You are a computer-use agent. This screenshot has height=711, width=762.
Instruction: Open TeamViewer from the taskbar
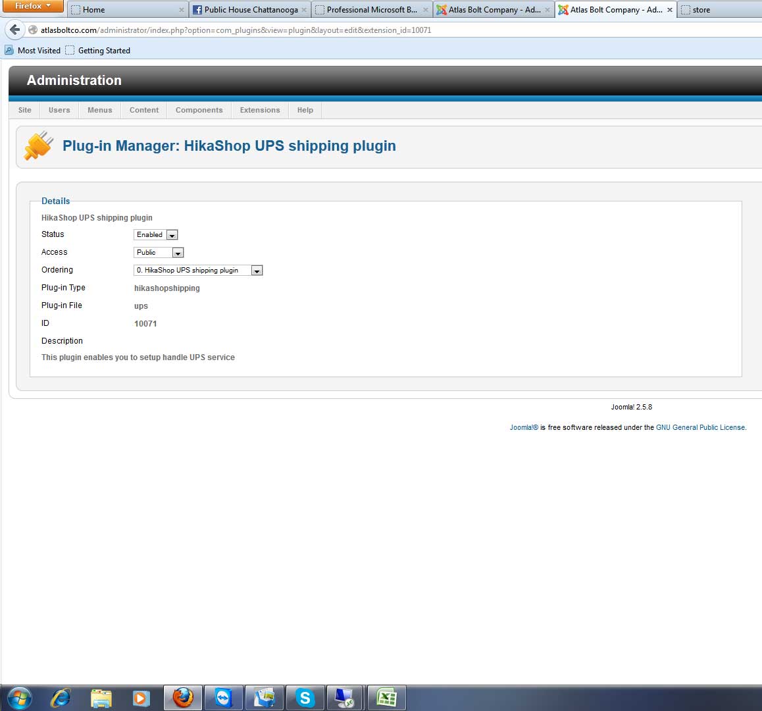(x=224, y=698)
